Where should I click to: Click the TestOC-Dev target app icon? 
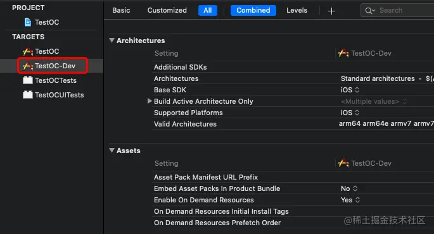28,66
